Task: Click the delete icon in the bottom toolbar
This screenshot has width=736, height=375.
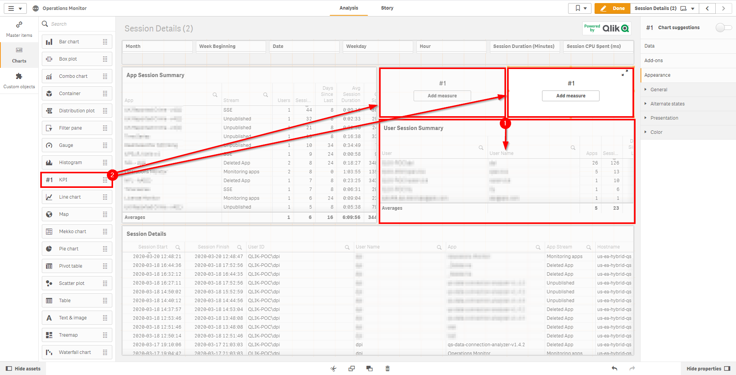Action: 387,368
